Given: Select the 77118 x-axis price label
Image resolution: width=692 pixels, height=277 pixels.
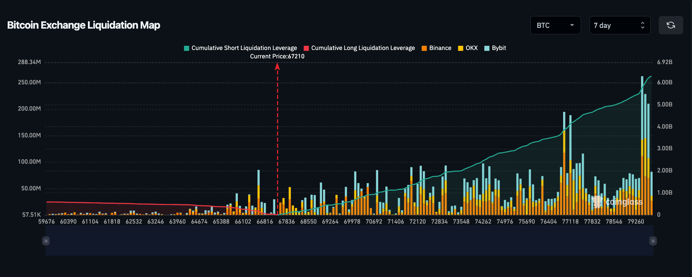Looking at the screenshot, I should click(570, 222).
